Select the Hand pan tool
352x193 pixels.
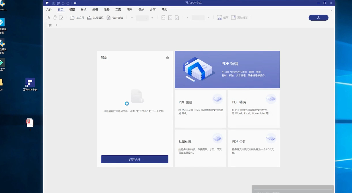(55, 17)
